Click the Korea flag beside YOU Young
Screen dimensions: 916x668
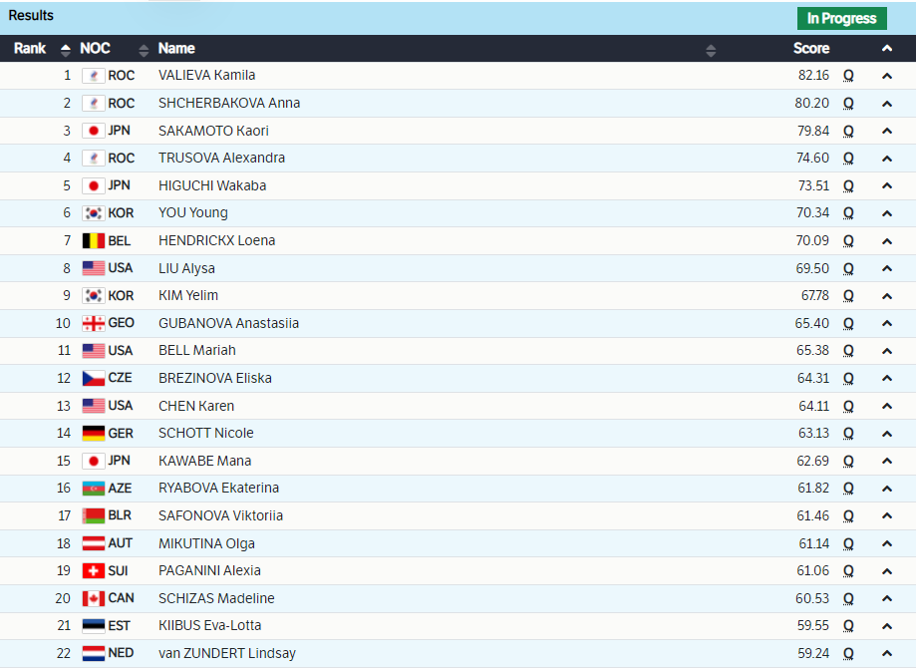pyautogui.click(x=93, y=213)
